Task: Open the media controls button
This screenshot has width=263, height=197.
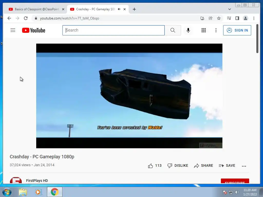Action: point(229,18)
